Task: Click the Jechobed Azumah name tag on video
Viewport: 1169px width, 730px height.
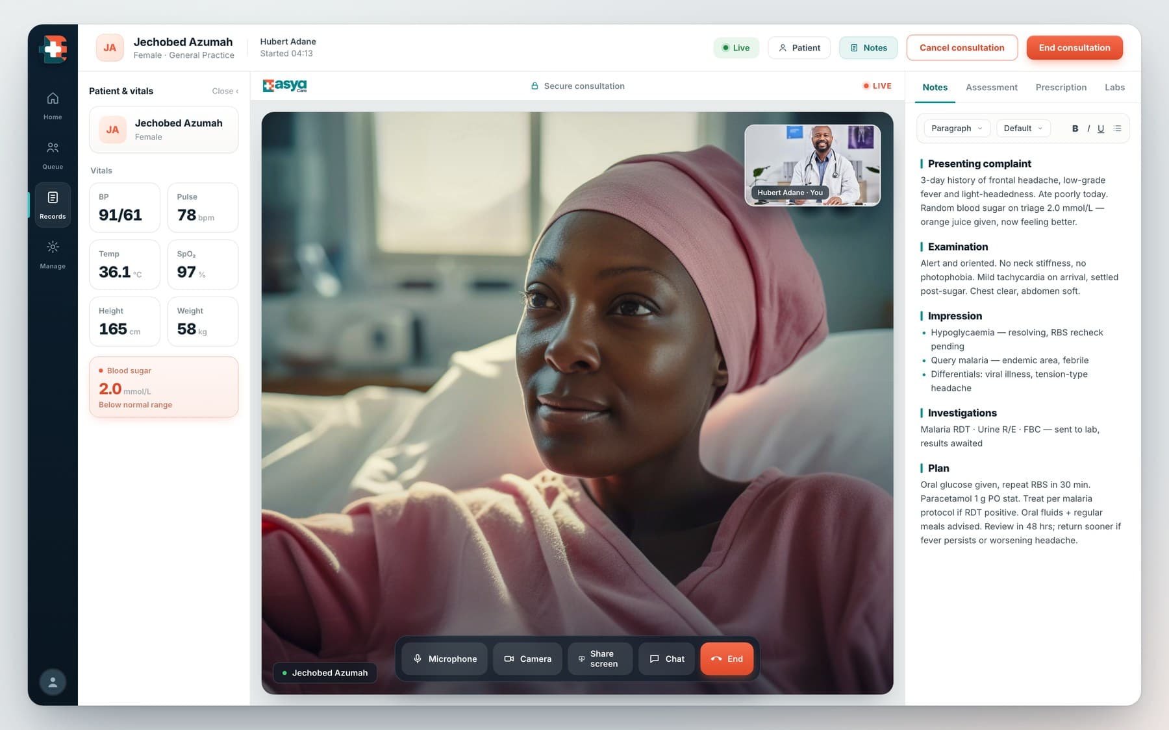Action: coord(325,673)
